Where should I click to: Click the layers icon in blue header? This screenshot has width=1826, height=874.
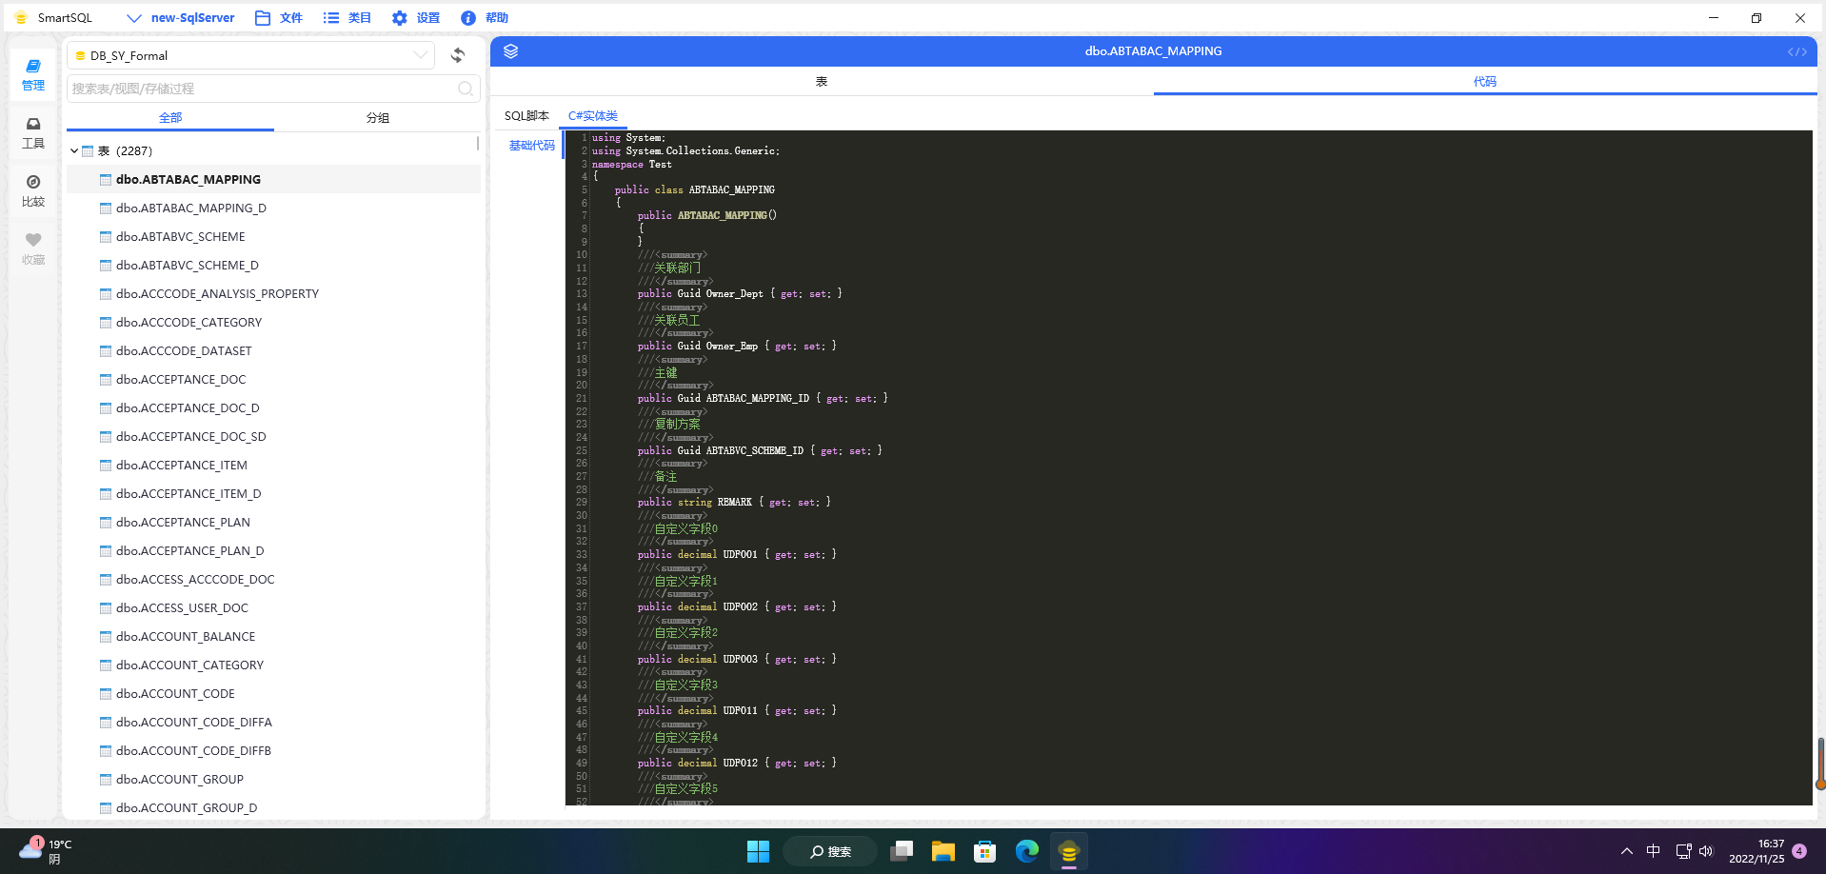coord(510,51)
